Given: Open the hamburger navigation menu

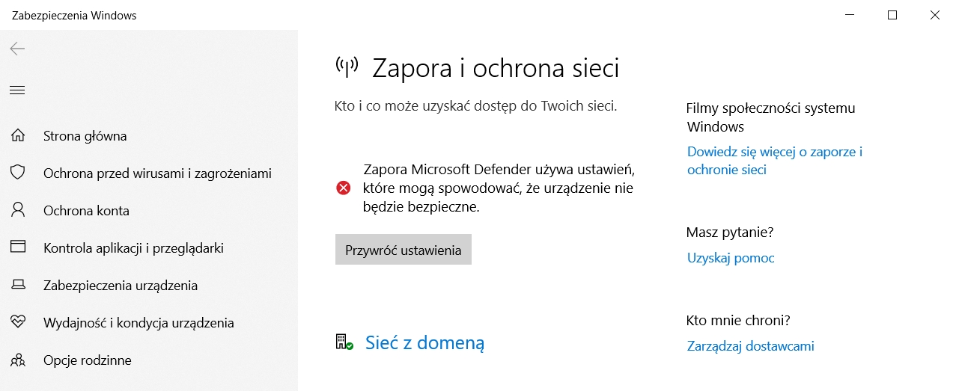Looking at the screenshot, I should pyautogui.click(x=17, y=90).
